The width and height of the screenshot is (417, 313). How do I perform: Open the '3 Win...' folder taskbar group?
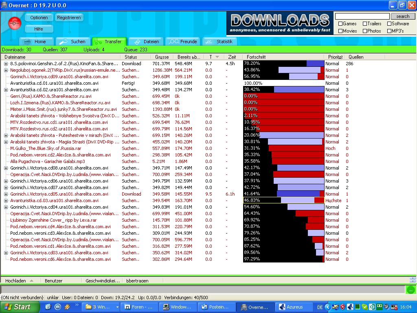pos(101,307)
